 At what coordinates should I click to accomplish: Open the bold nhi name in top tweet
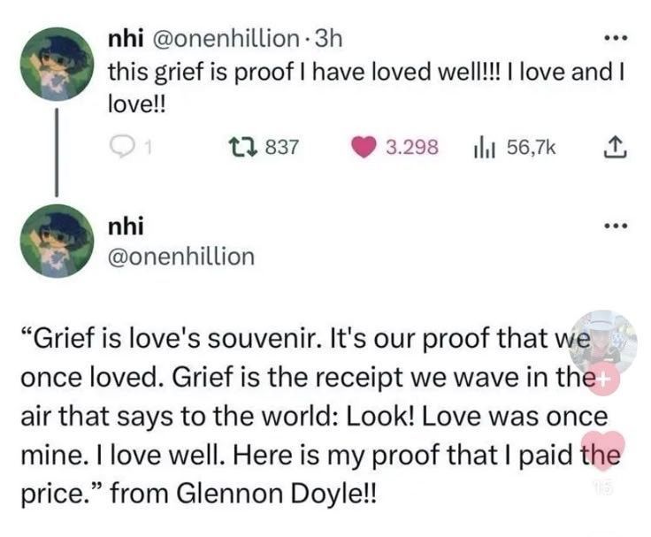point(121,39)
